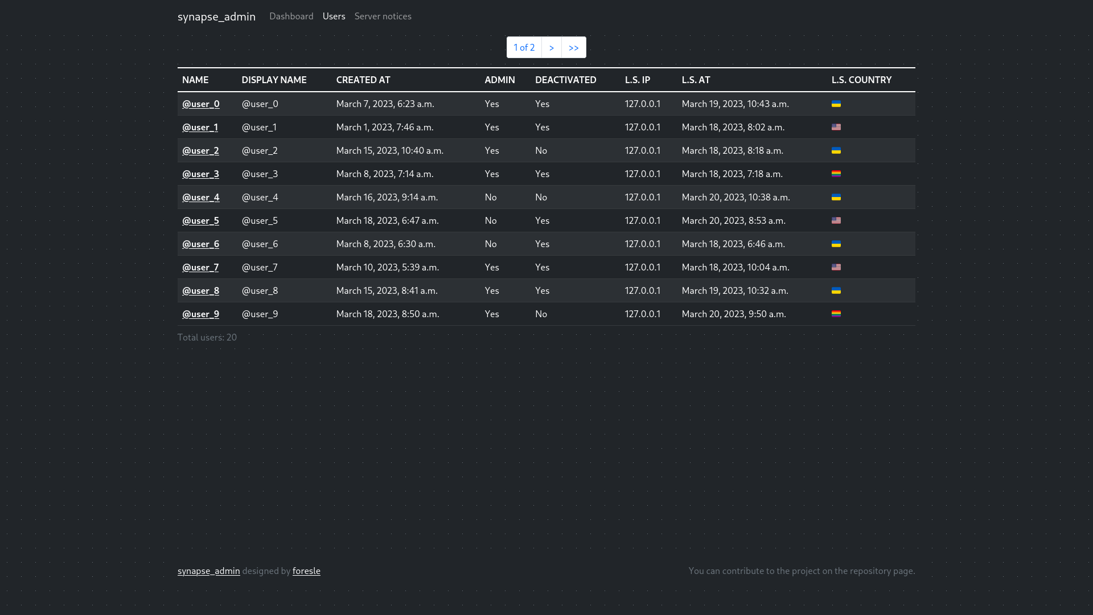Select the Users navigation item
Screen dimensions: 1093x615
point(334,16)
